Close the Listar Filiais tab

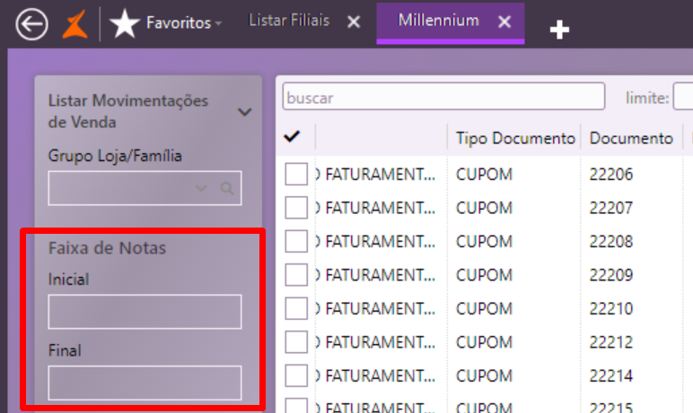(354, 22)
